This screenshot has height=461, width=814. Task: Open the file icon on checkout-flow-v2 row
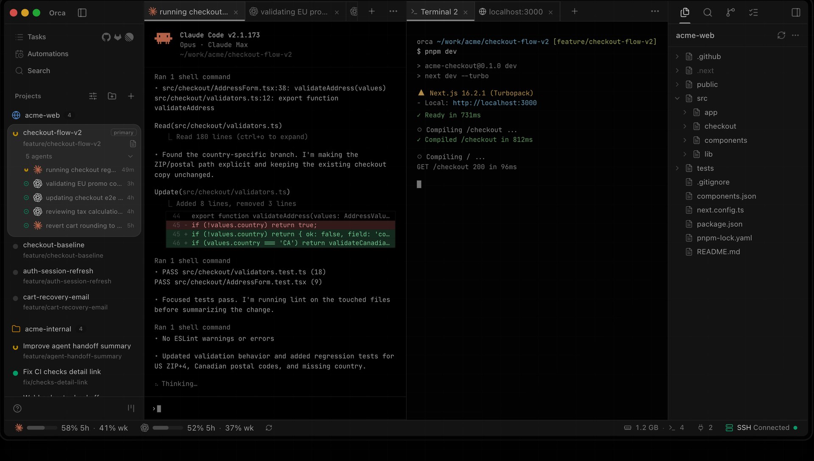point(133,144)
